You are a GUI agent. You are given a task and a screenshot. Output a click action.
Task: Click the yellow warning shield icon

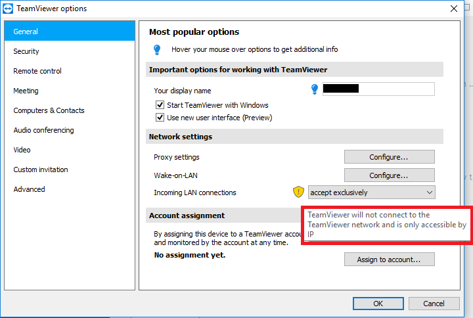pyautogui.click(x=299, y=193)
